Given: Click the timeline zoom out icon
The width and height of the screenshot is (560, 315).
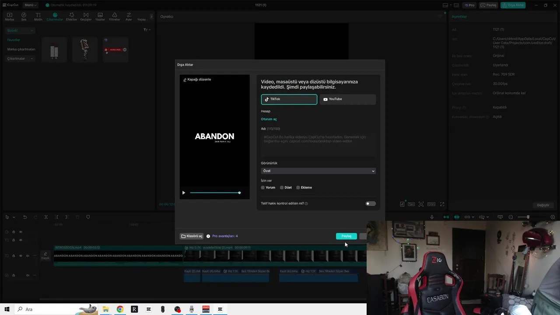Looking at the screenshot, I should (511, 217).
